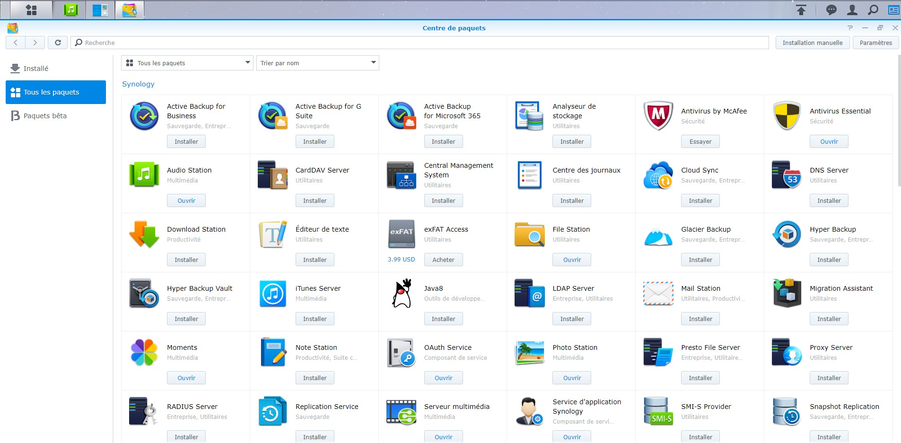Expand the Tous les paquets dropdown

(188, 63)
